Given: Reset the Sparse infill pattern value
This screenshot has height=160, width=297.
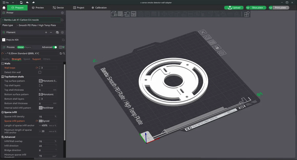Looking at the screenshot, I should [x=37, y=121].
